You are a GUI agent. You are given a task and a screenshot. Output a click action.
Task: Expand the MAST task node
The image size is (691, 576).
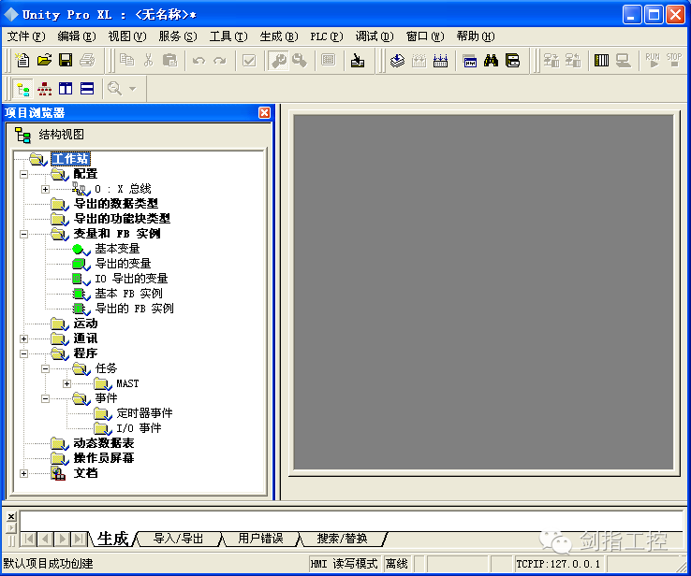(x=66, y=383)
